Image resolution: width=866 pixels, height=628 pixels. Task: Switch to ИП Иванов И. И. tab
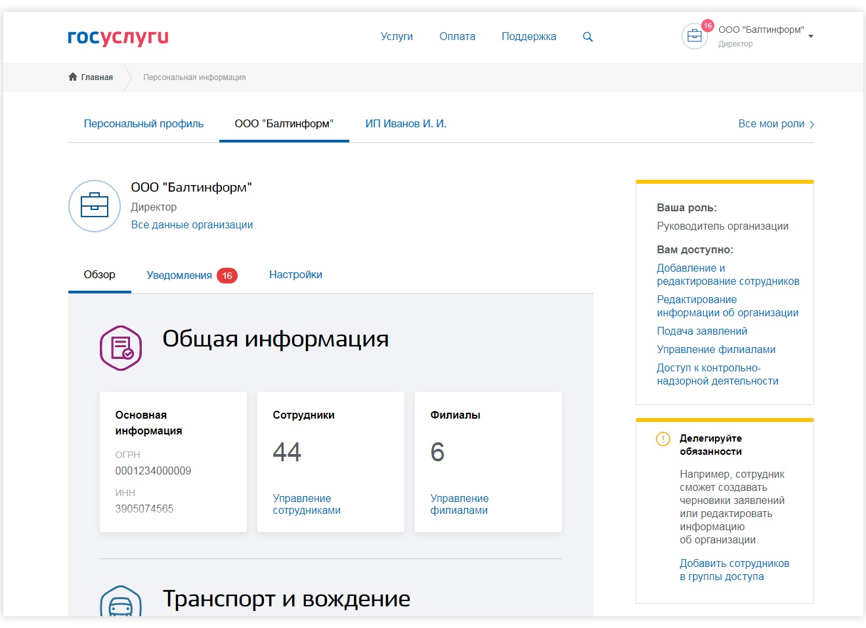(x=406, y=123)
